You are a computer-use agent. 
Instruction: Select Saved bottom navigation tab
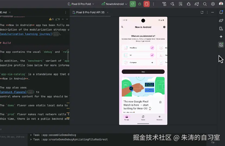143,118
